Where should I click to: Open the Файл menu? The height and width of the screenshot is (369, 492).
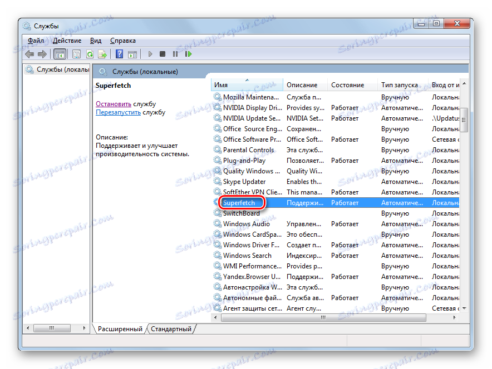[36, 41]
